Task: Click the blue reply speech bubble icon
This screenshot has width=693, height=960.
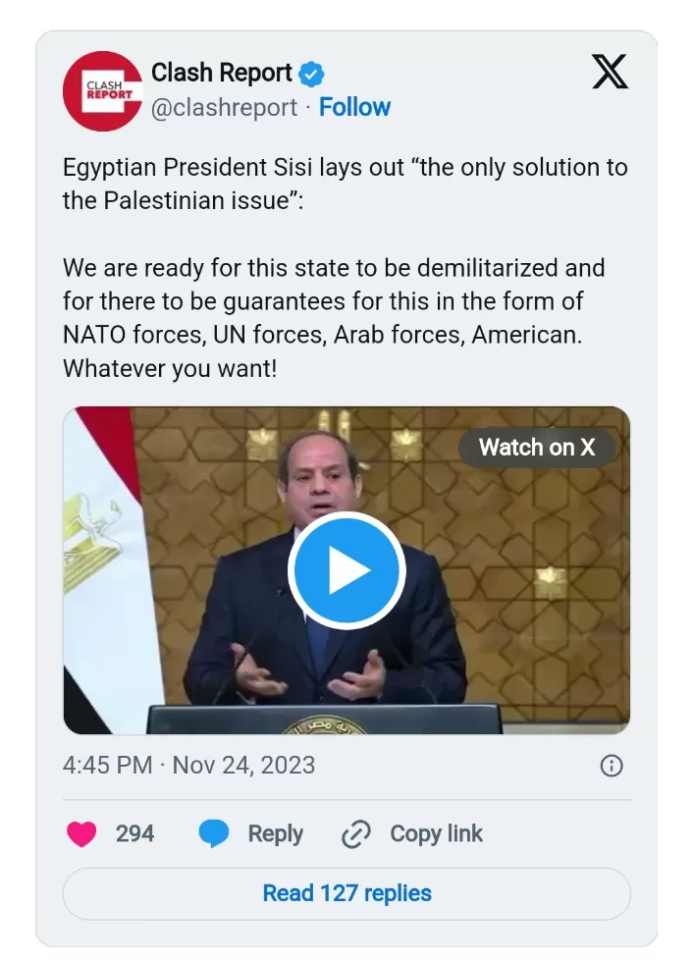Action: point(214,834)
